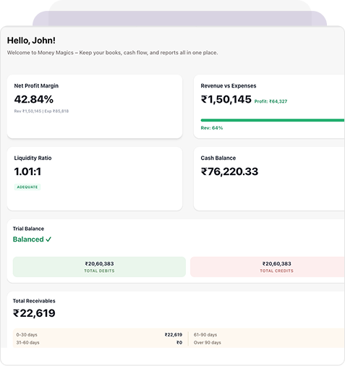Screen dimensions: 345x366
Task: Open the Total Receivables section title
Action: click(34, 301)
